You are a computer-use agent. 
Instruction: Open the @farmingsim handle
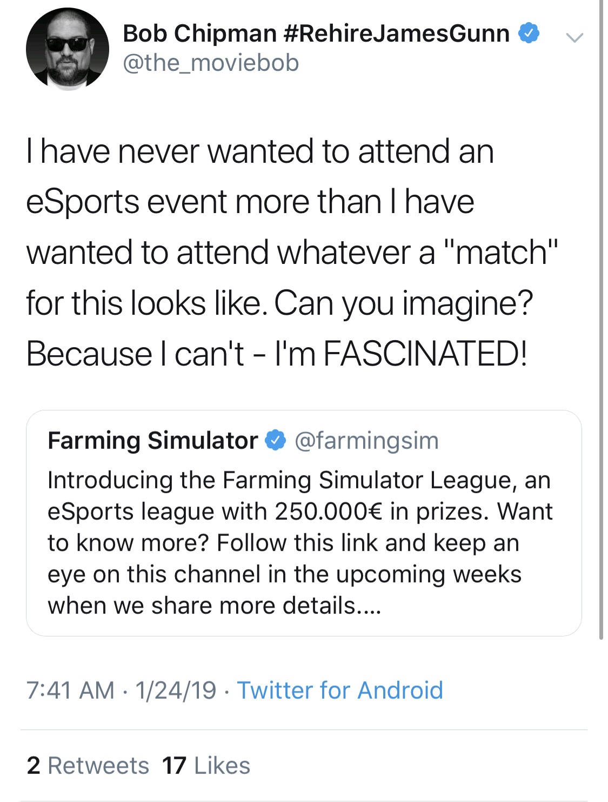pyautogui.click(x=366, y=441)
